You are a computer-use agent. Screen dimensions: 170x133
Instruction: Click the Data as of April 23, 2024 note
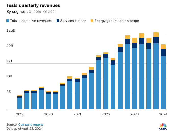(25, 129)
